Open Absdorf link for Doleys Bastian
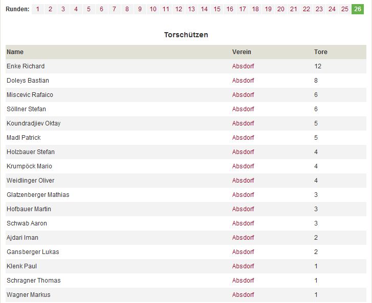This screenshot has width=372, height=303. (243, 81)
